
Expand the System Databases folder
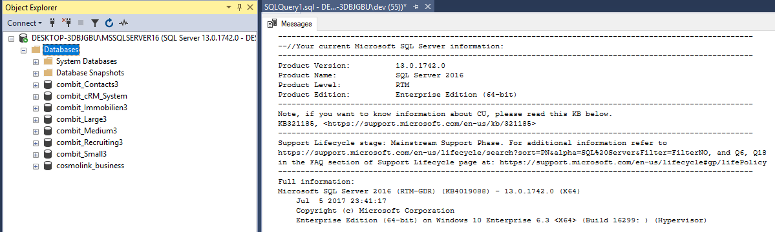coord(36,62)
